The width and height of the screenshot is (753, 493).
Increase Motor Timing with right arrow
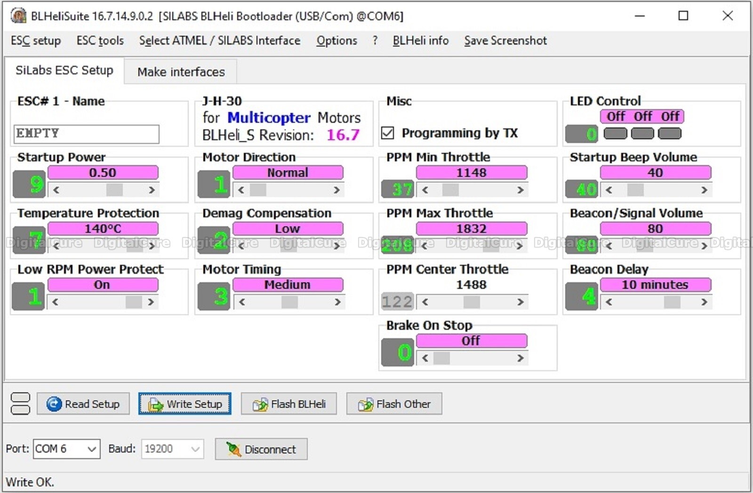(x=337, y=302)
